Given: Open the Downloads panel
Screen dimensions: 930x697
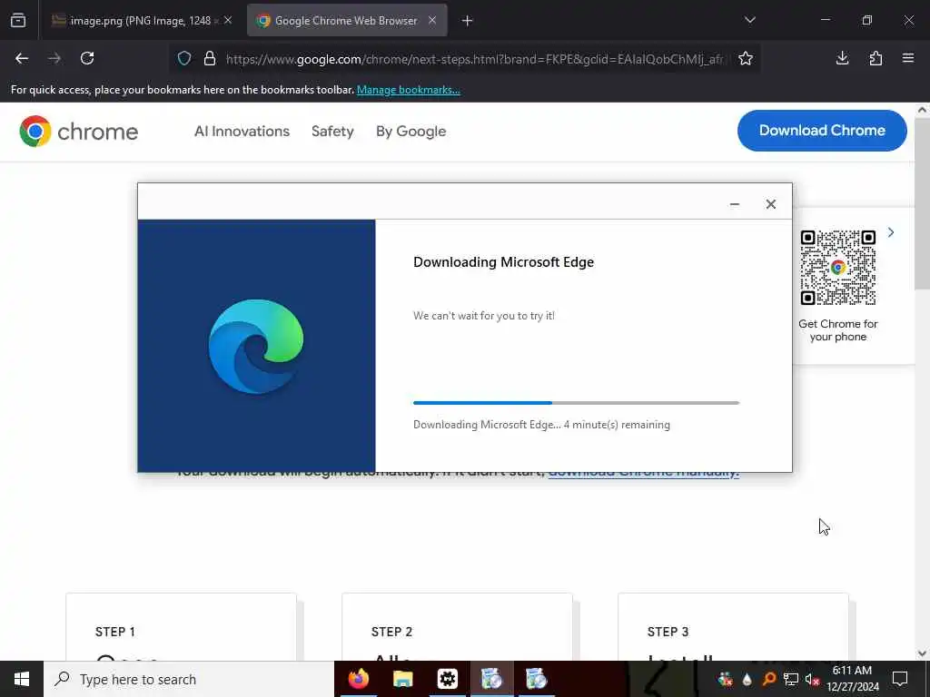Looking at the screenshot, I should pos(842,58).
